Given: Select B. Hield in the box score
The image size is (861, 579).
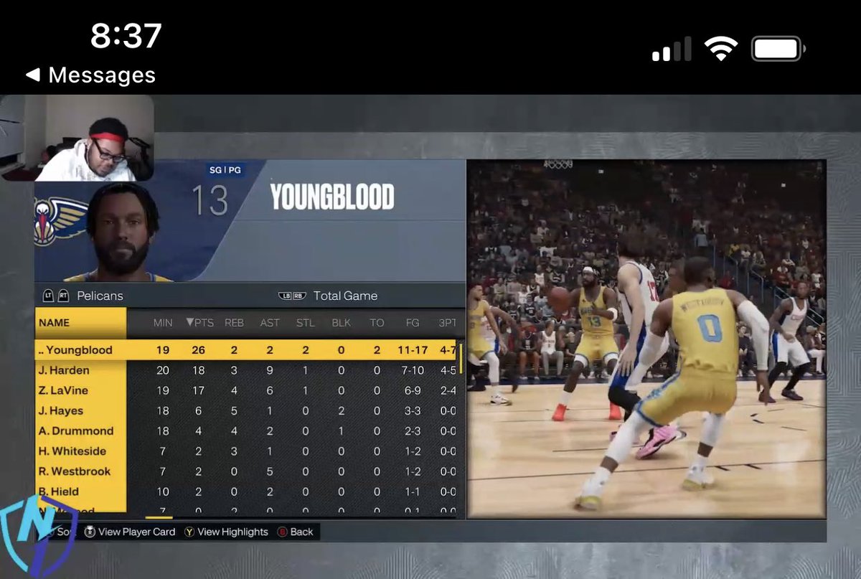Looking at the screenshot, I should pyautogui.click(x=59, y=491).
